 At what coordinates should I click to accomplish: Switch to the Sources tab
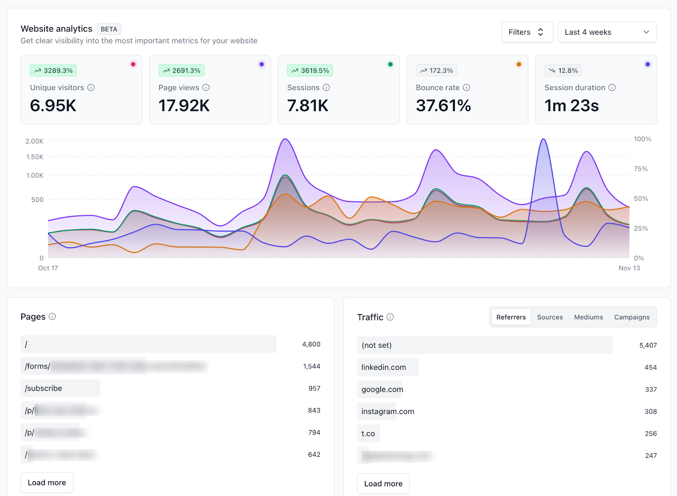pos(550,317)
